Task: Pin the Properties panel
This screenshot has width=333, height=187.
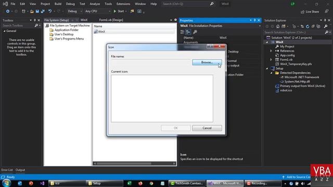Action: click(254, 20)
